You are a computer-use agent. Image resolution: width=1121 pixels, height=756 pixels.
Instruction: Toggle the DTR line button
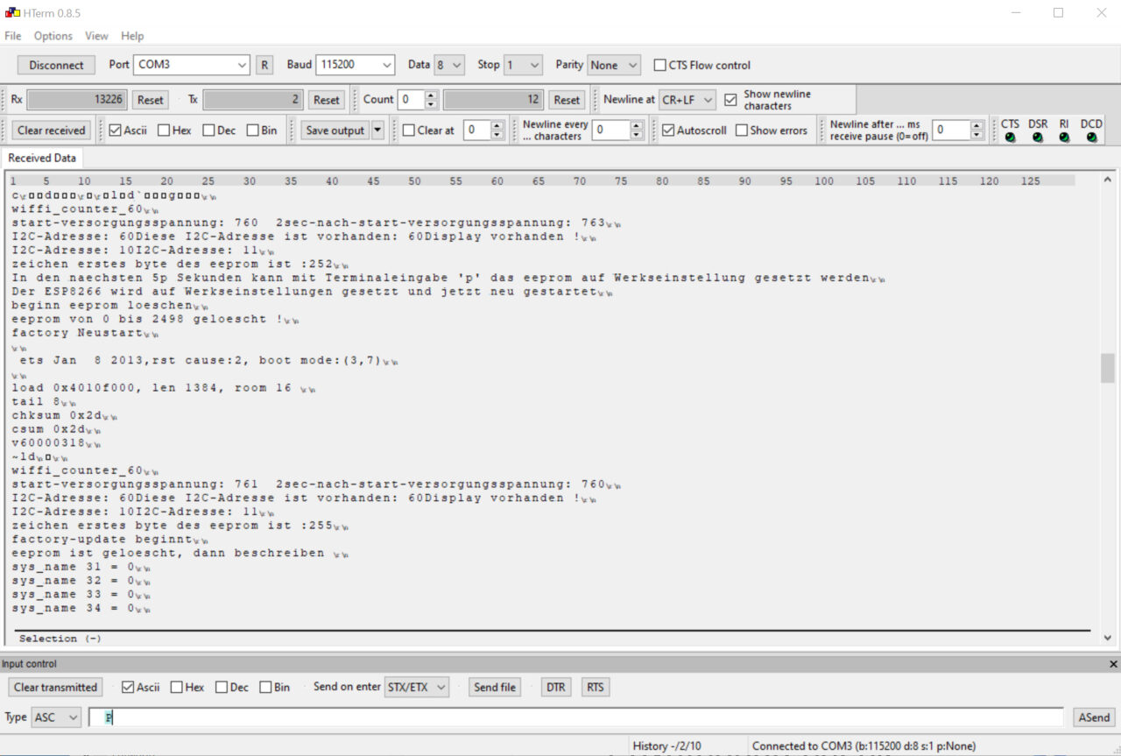click(x=555, y=687)
